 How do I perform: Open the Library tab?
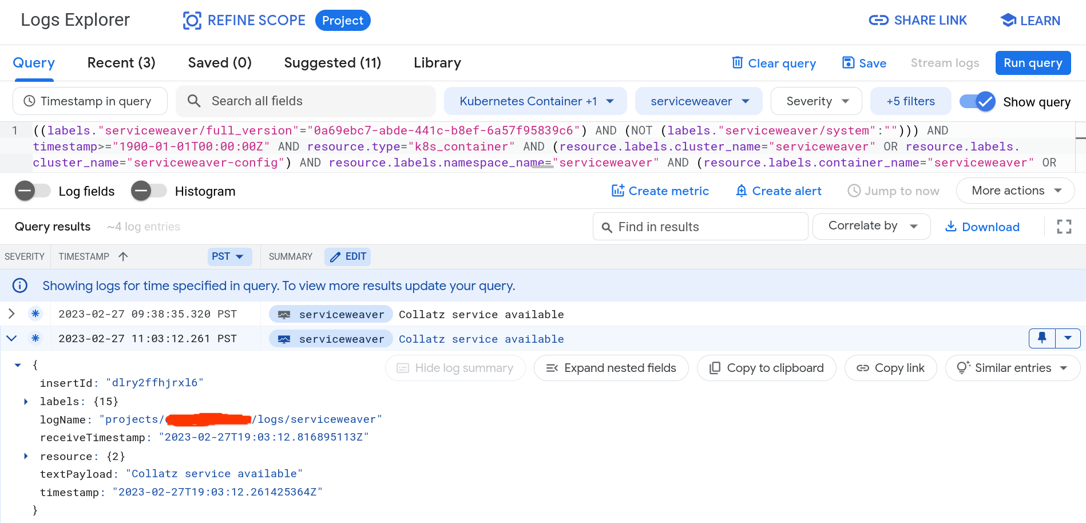[437, 62]
